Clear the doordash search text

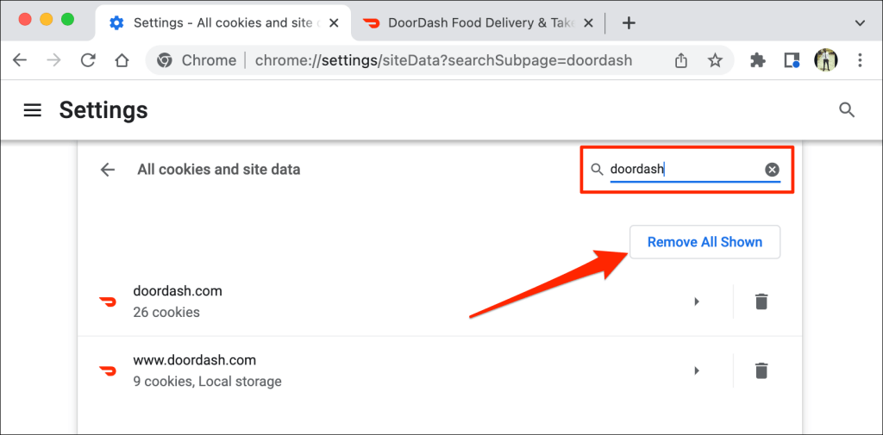[772, 170]
